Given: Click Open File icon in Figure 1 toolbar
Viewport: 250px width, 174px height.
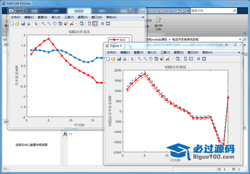Looking at the screenshot, I should tap(17, 24).
